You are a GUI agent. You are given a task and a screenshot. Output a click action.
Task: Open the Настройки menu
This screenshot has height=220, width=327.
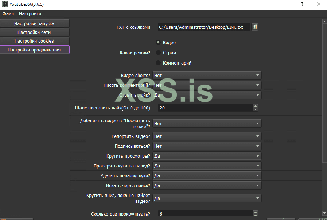[x=30, y=14]
